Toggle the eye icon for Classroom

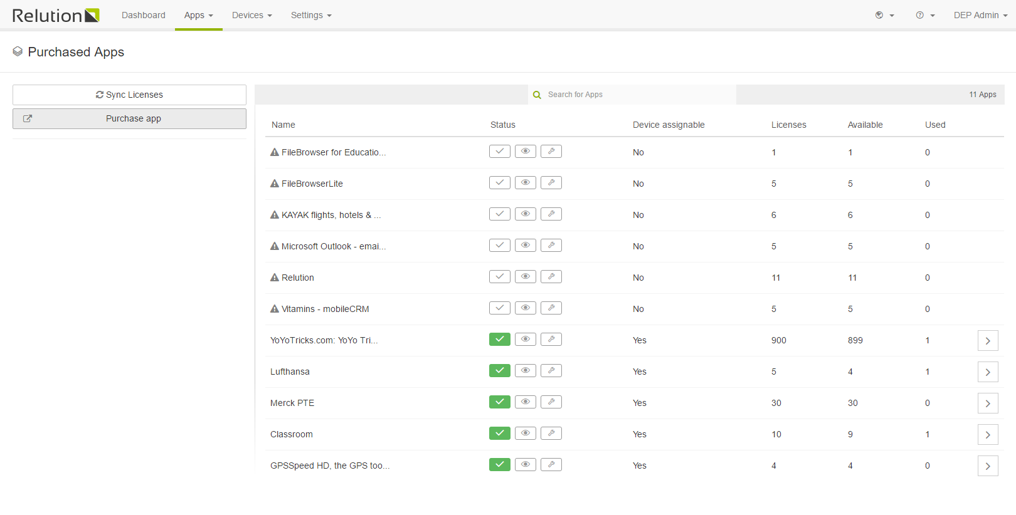[x=526, y=433]
